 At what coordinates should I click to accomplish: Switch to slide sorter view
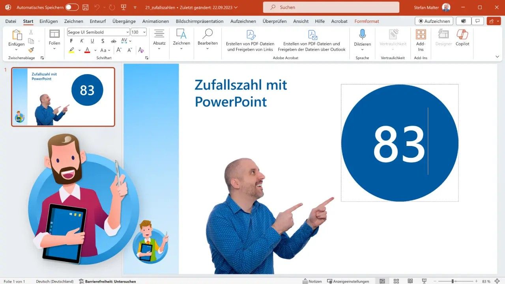pyautogui.click(x=396, y=281)
